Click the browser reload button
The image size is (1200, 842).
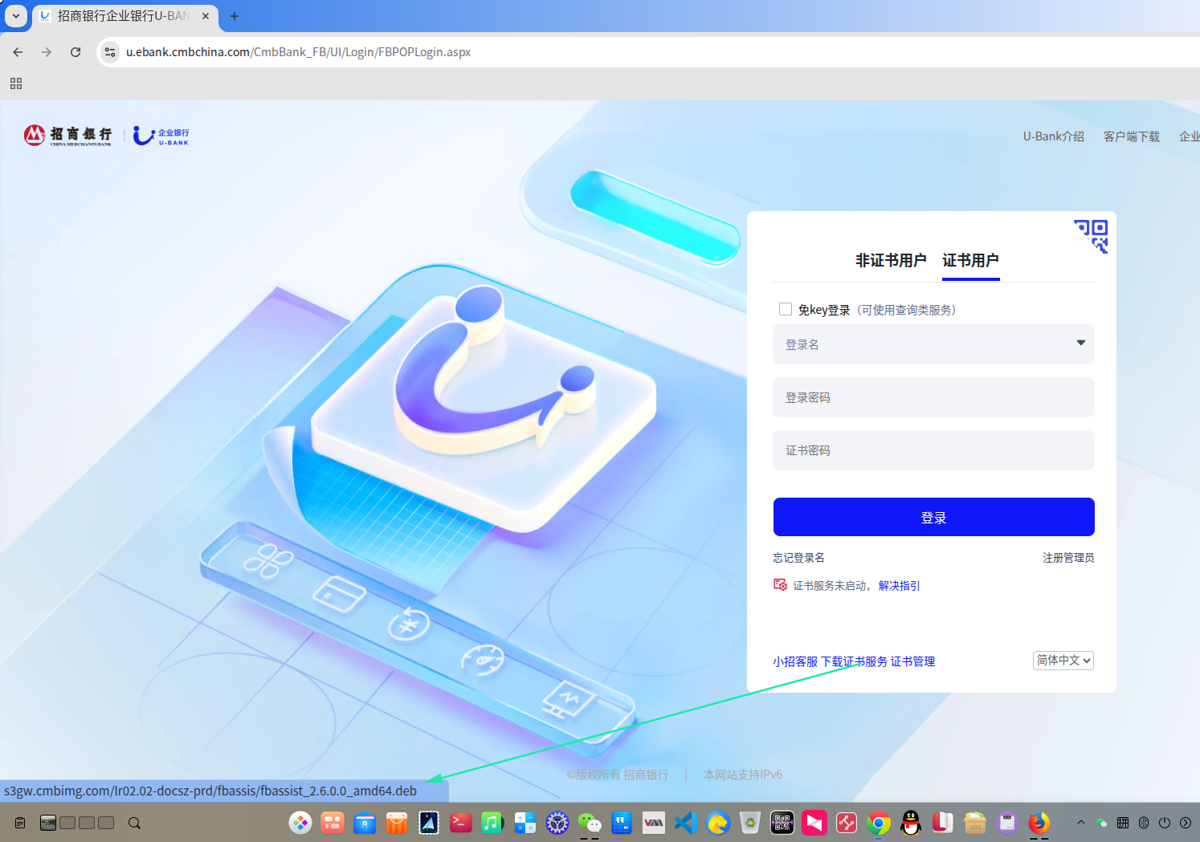click(76, 52)
